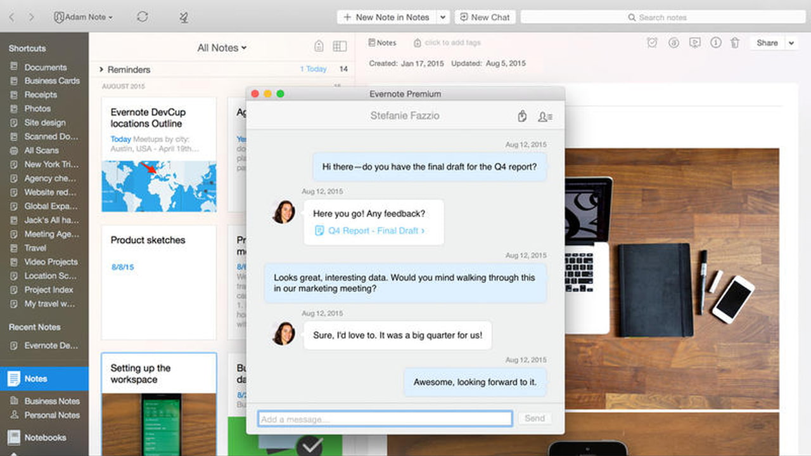The image size is (811, 456).
Task: Select Notes in the sidebar
Action: 44,379
